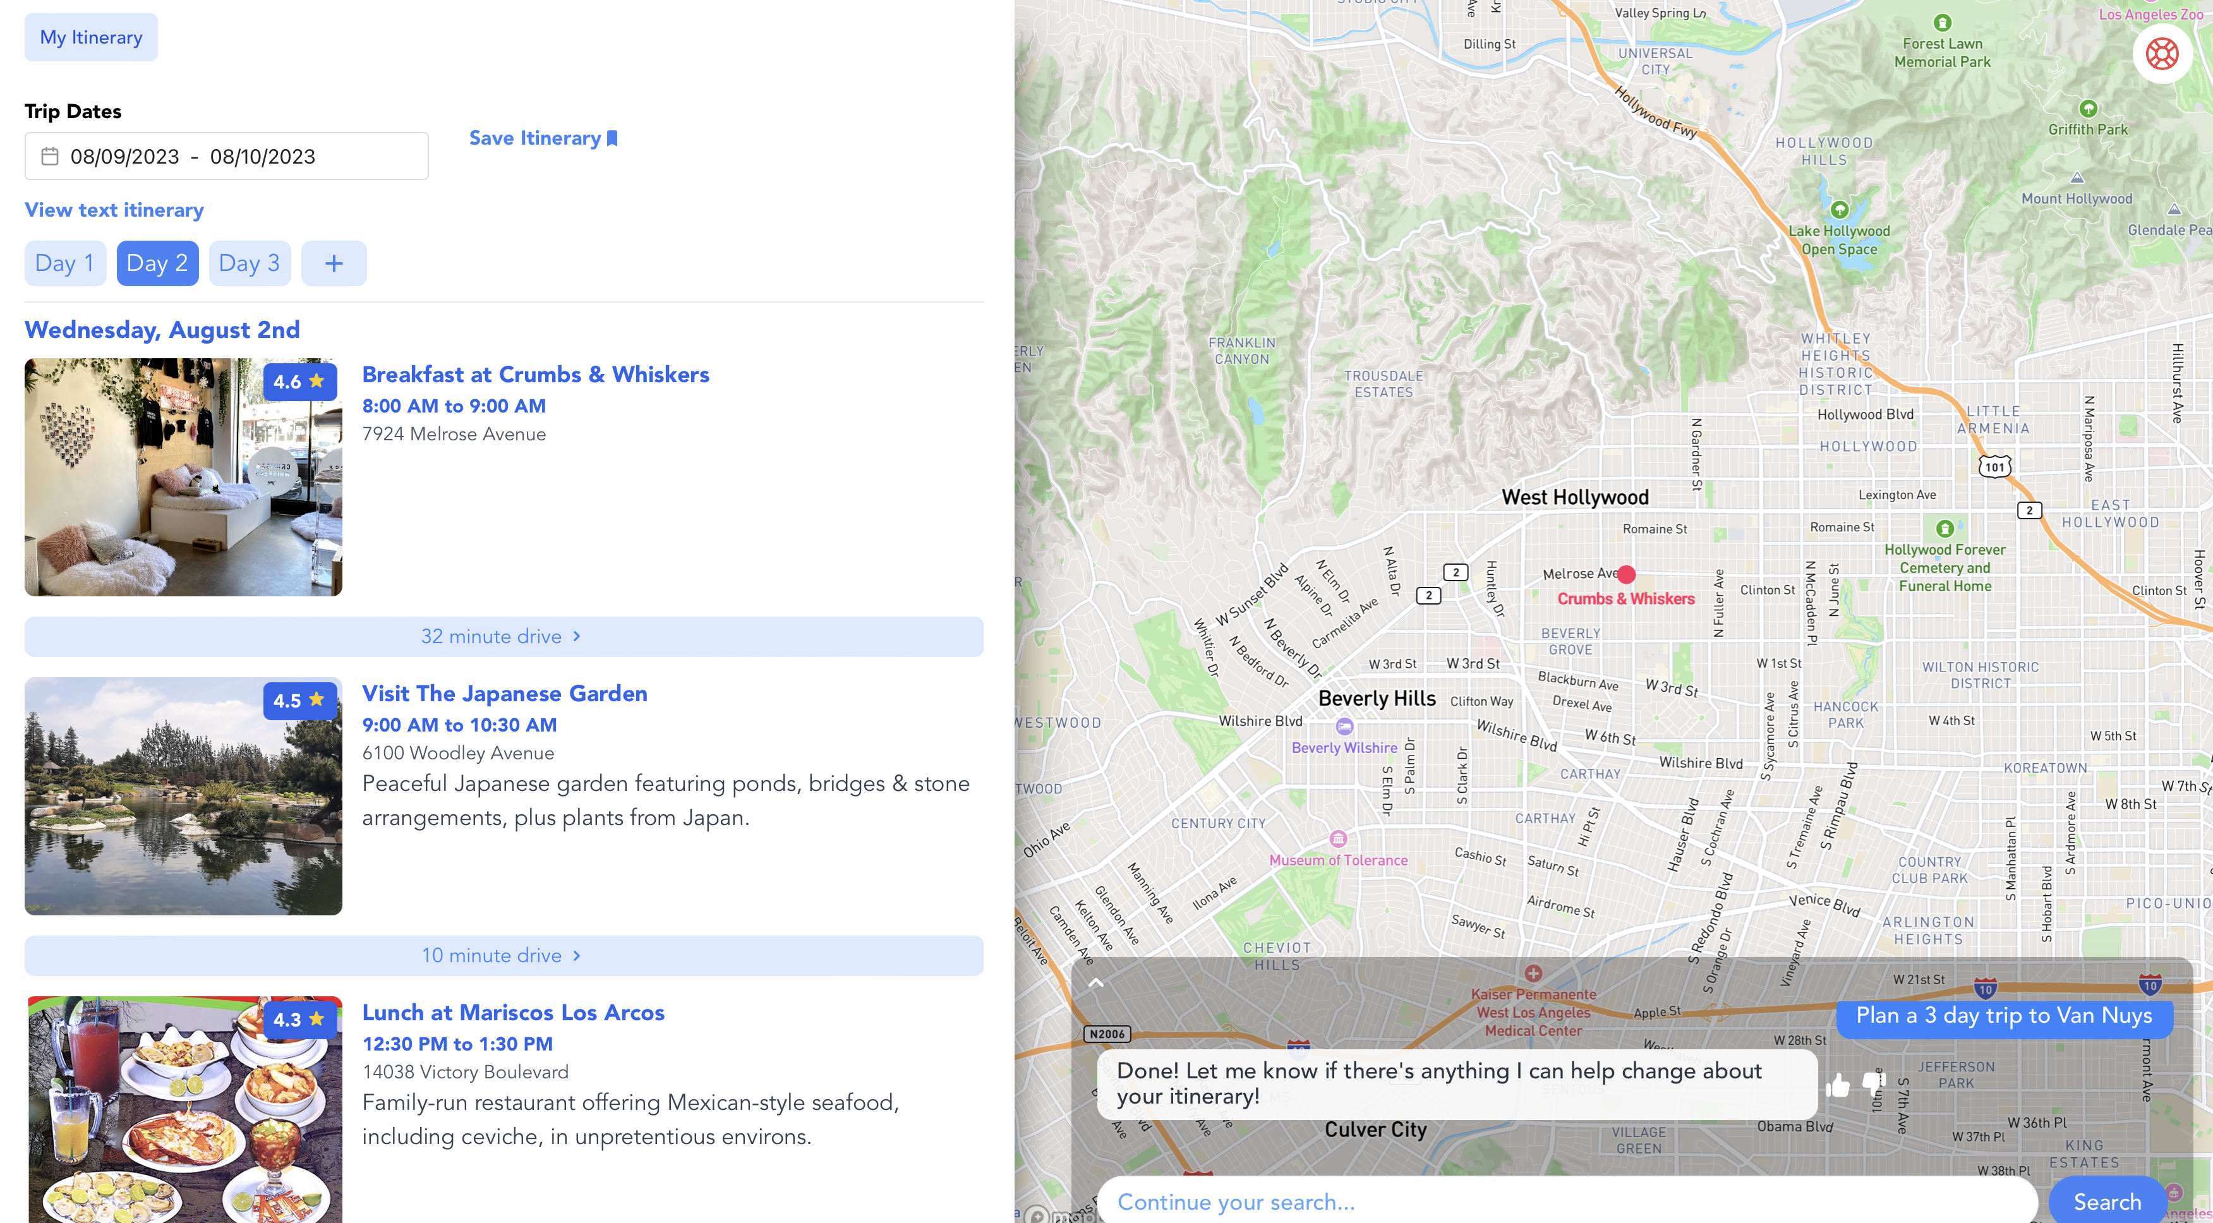Click the calendar icon in trip dates
Viewport: 2213px width, 1223px height.
point(50,156)
